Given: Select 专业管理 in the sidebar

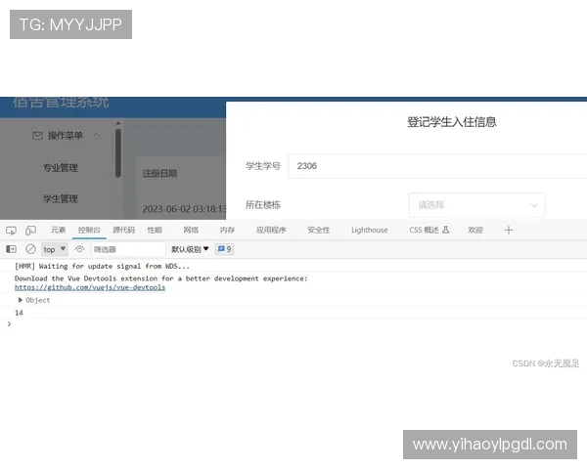Looking at the screenshot, I should (x=61, y=167).
